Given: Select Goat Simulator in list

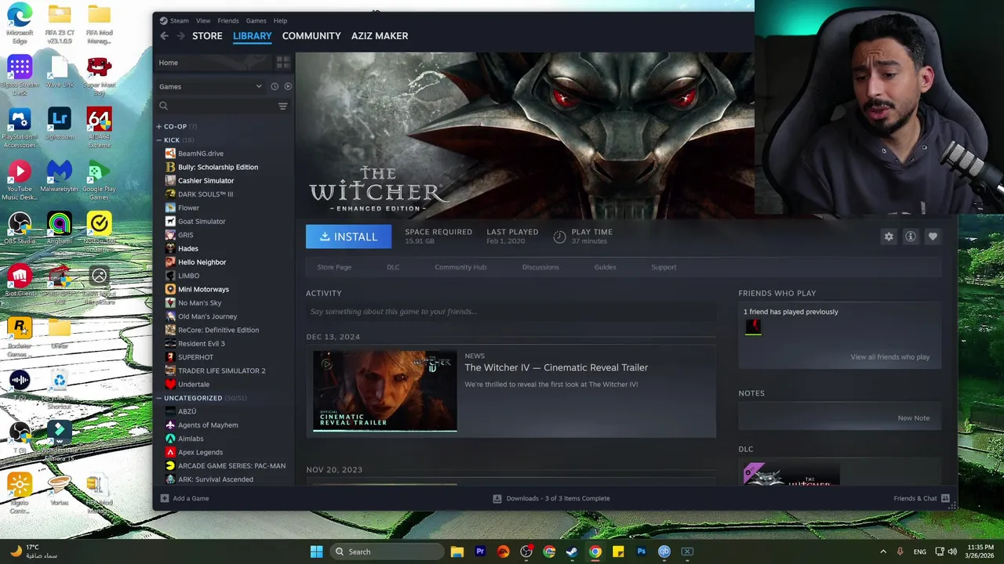Looking at the screenshot, I should [202, 222].
